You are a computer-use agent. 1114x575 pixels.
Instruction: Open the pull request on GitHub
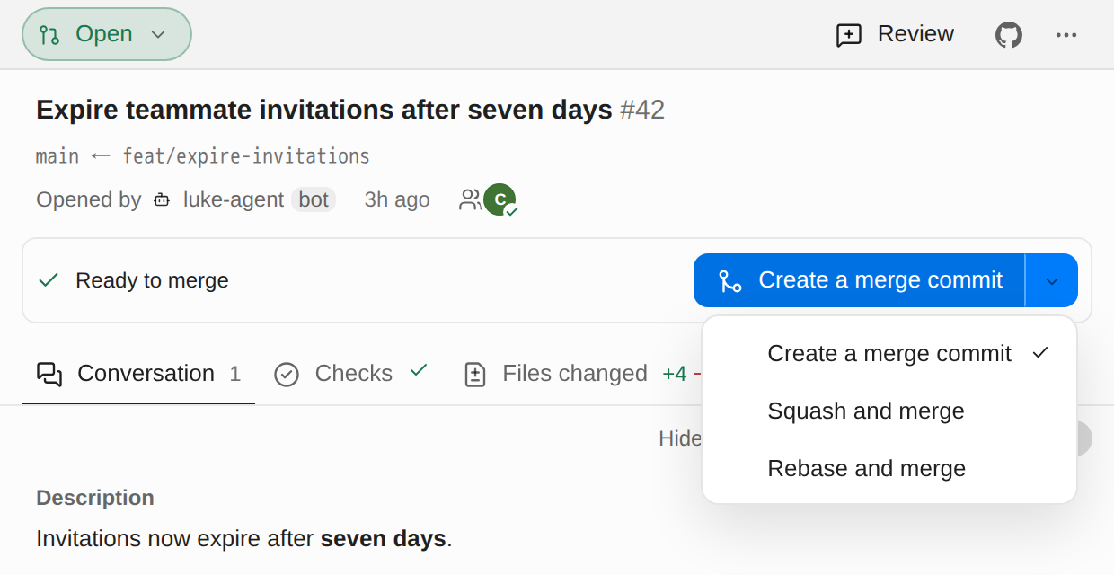1009,35
